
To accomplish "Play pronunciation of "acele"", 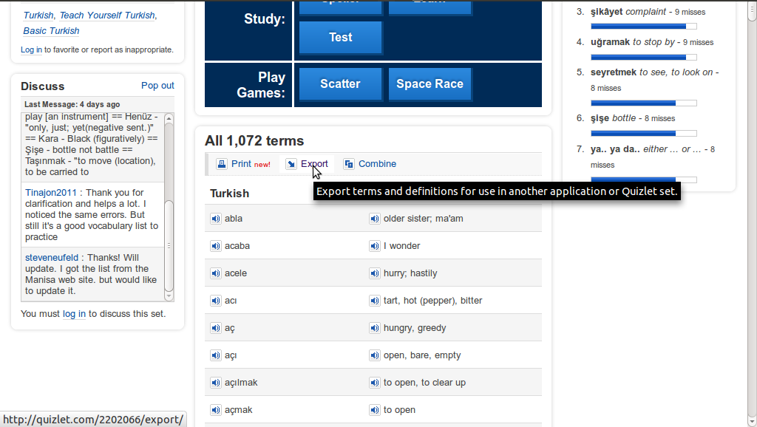I will pos(215,273).
